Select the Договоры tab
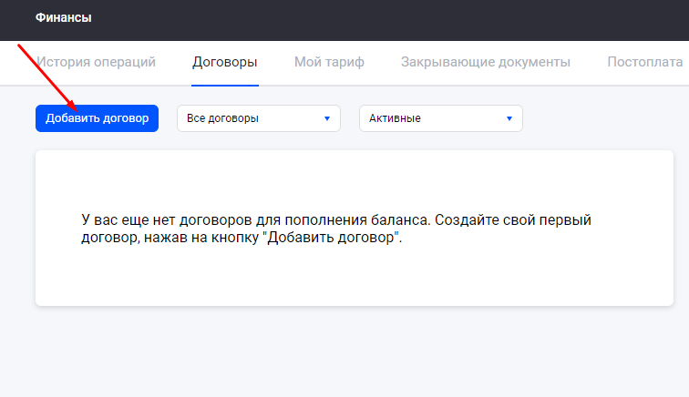Image resolution: width=689 pixels, height=397 pixels. 224,62
